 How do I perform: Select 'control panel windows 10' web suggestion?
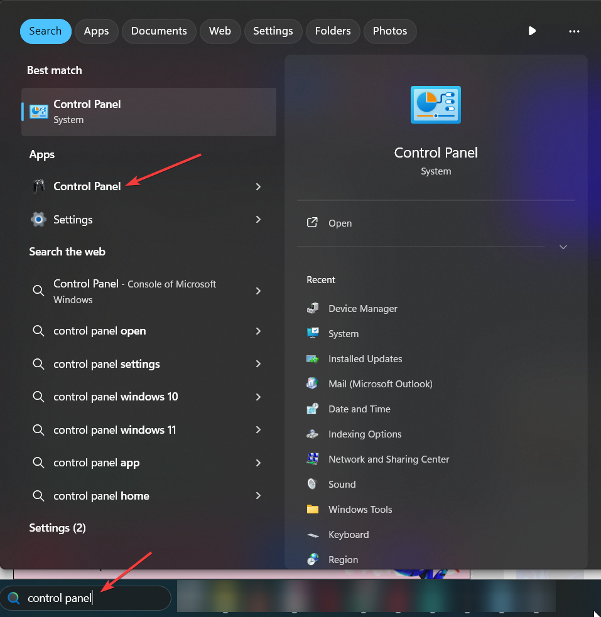pos(149,397)
